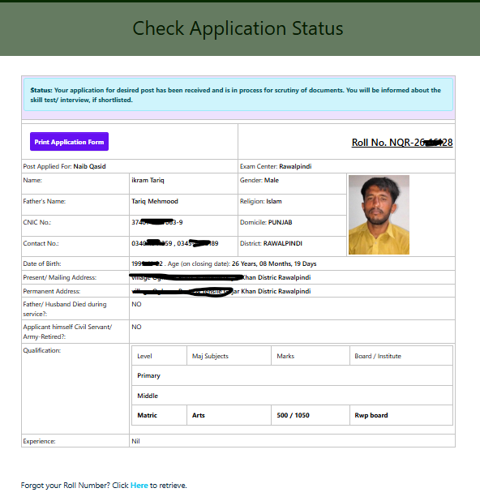Open the 'Here' roll number retrieval link
Viewport: 480px width, 501px height.
tap(139, 486)
